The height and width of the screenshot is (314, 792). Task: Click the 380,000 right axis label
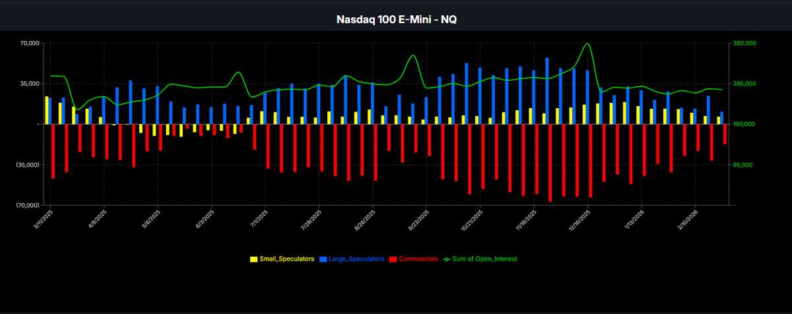[x=744, y=43]
